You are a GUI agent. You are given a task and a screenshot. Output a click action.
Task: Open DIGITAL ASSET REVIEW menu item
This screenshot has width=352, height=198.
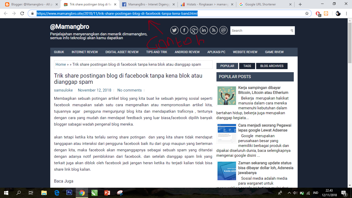pyautogui.click(x=122, y=52)
